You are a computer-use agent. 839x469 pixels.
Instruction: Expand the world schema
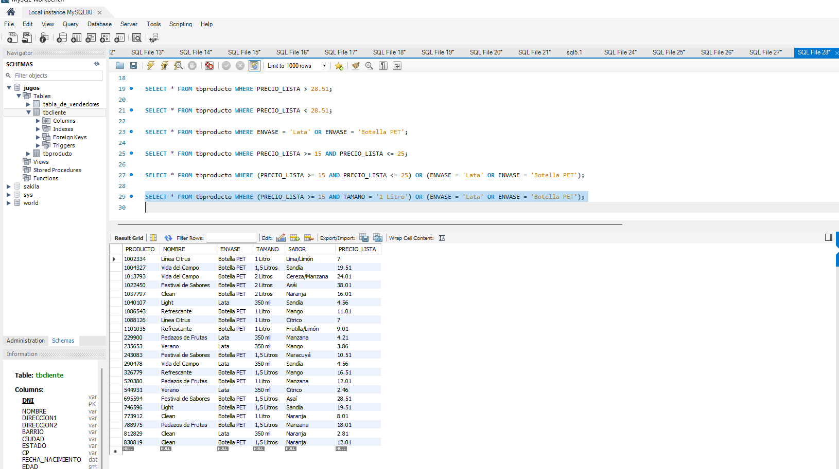(9, 203)
